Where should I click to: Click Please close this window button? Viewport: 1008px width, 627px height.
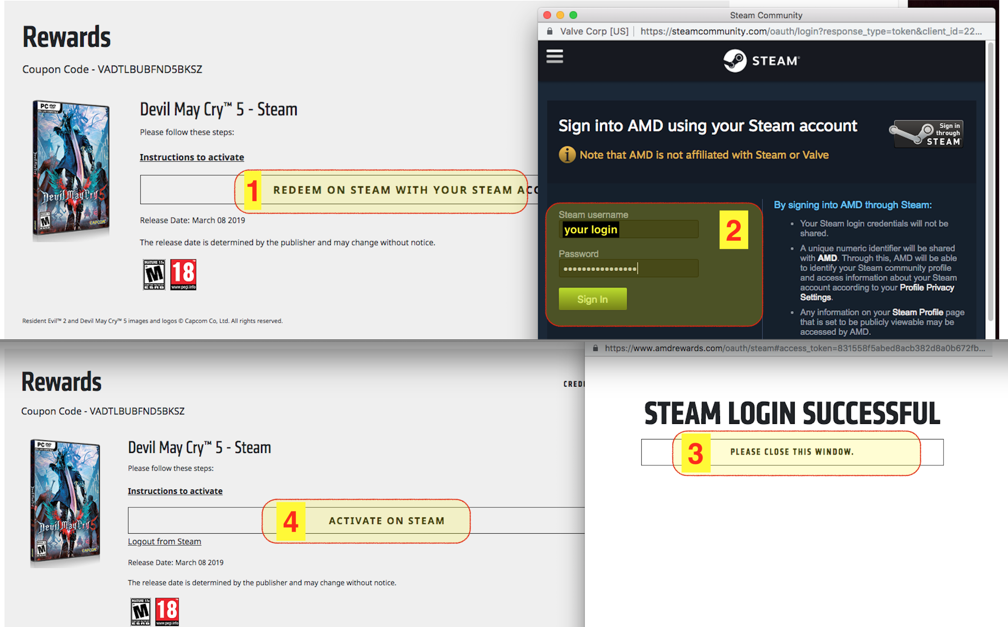[x=792, y=452]
